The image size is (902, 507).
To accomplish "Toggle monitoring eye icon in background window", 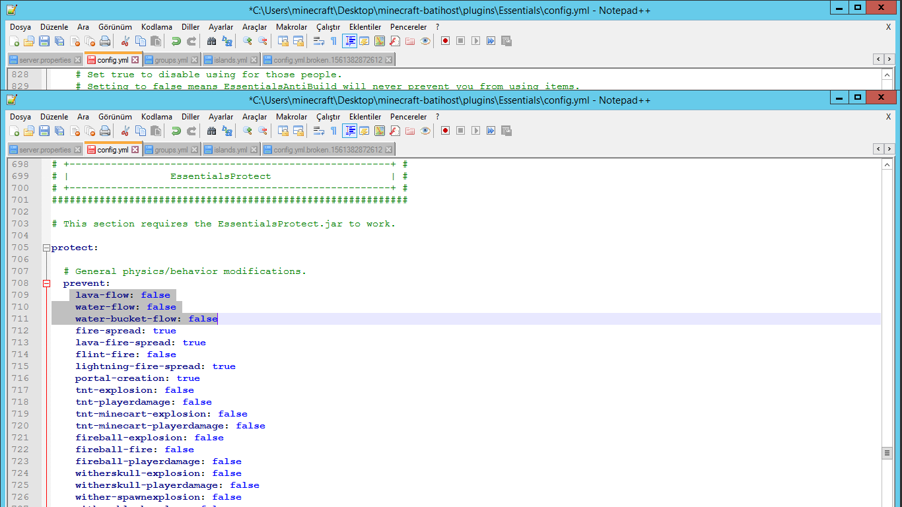I will [425, 41].
